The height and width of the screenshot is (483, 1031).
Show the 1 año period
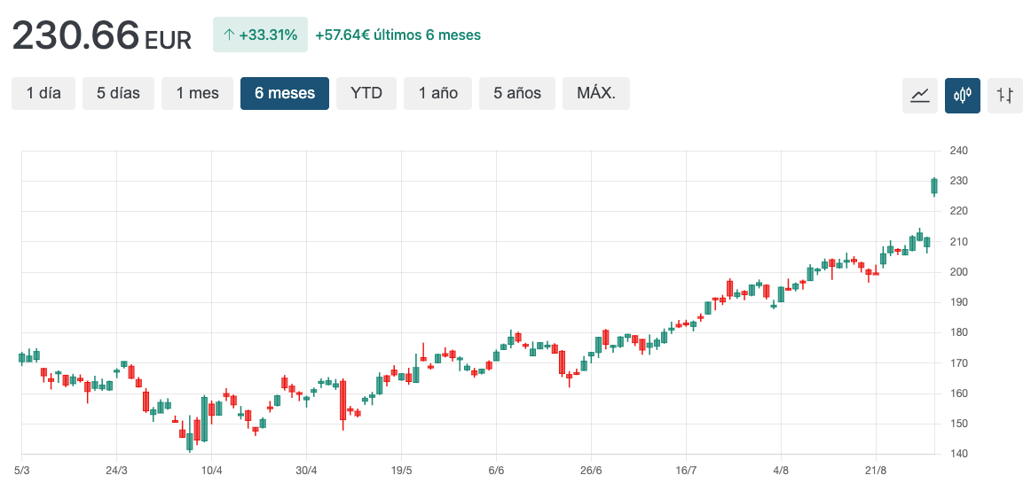coord(438,93)
